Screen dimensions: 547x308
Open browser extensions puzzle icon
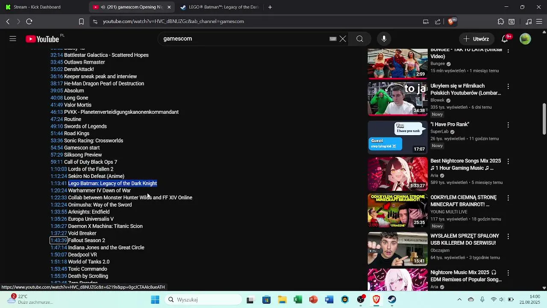pos(501,21)
